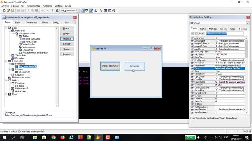The image size is (252, 141).
Task: Click the Ejecutar button
Action: 67,44
